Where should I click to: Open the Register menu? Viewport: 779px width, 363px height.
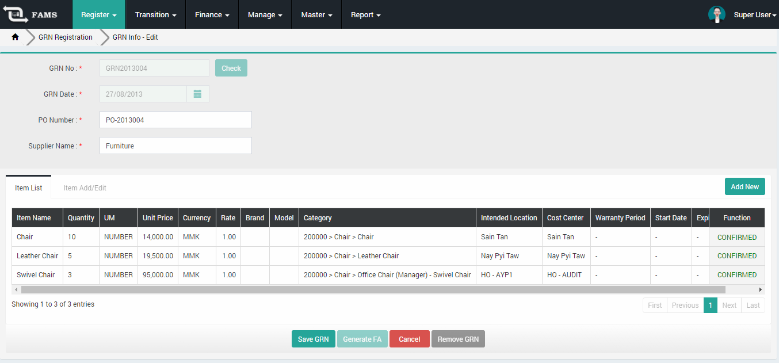click(x=98, y=14)
